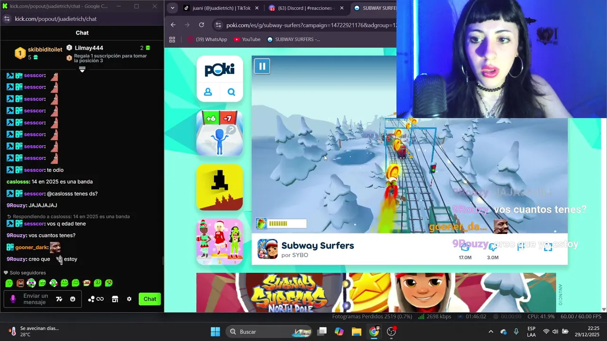Pause the Subway Surfers game
This screenshot has height=341, width=607.
click(x=262, y=66)
